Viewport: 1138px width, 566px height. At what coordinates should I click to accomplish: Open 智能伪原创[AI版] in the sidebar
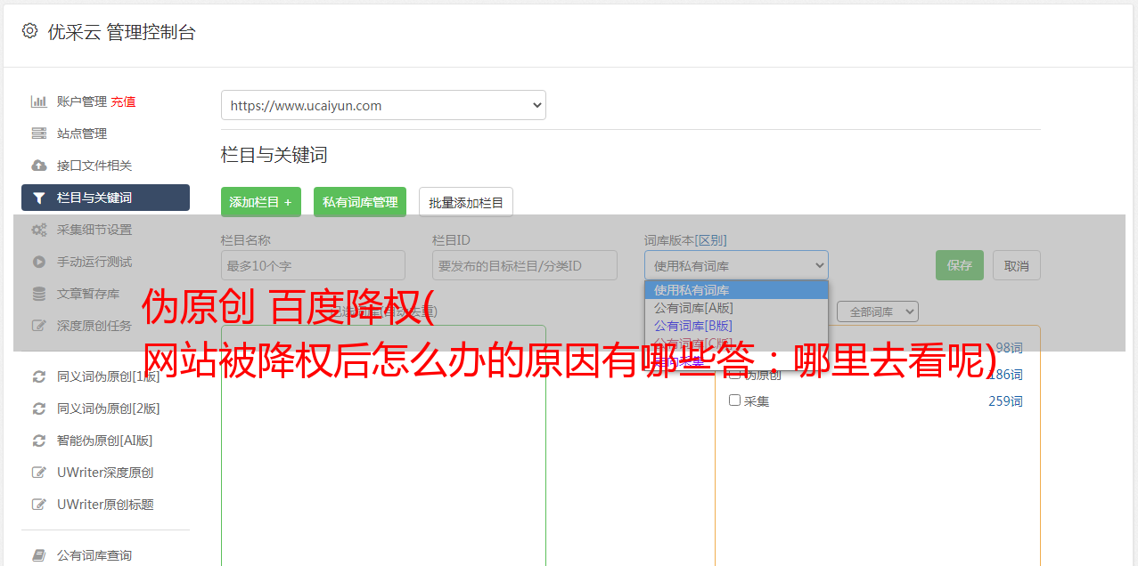point(105,441)
